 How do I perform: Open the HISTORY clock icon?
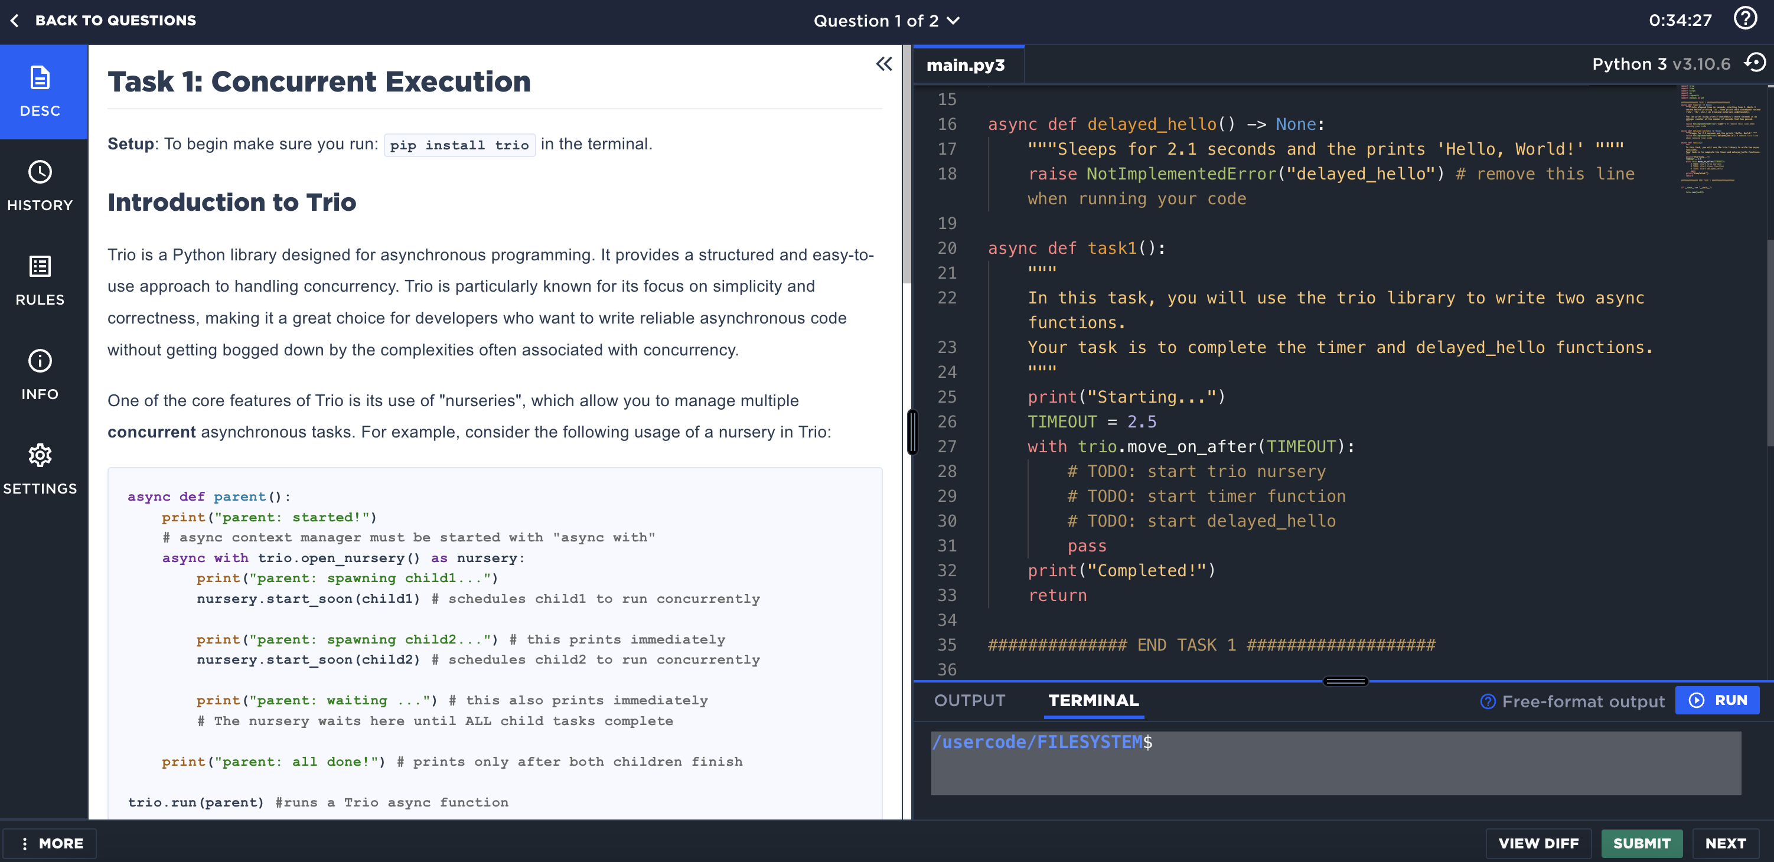pyautogui.click(x=40, y=172)
